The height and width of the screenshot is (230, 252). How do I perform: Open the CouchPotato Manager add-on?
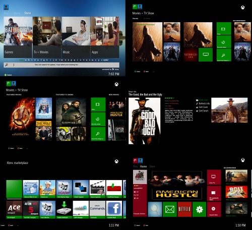point(114,189)
